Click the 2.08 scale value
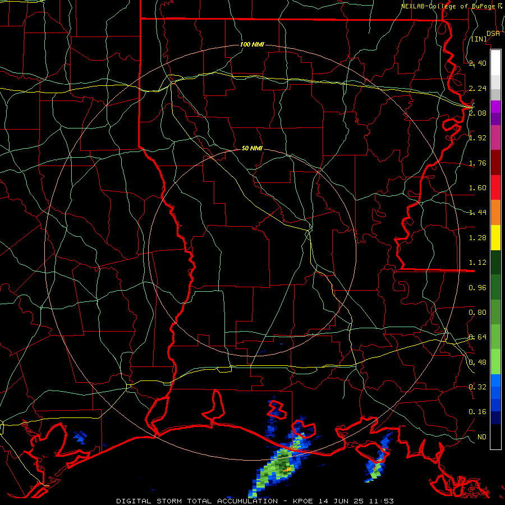Screen dimensions: 505x505 click(x=478, y=113)
